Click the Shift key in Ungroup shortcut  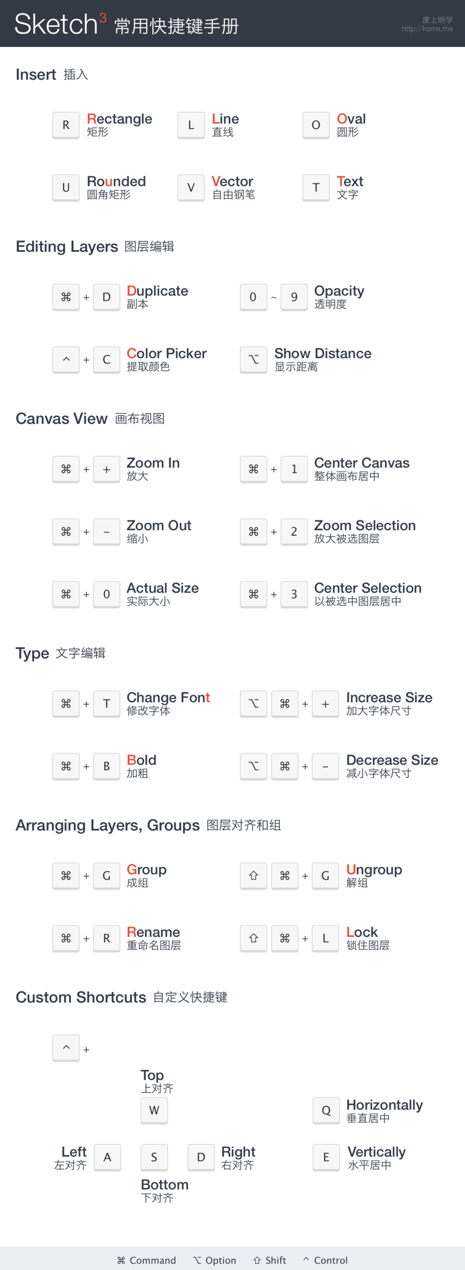254,875
